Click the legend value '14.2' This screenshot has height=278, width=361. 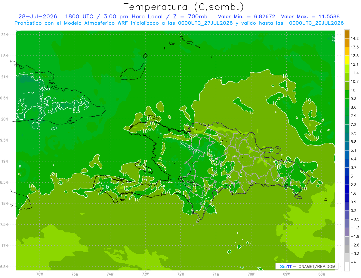[355, 38]
